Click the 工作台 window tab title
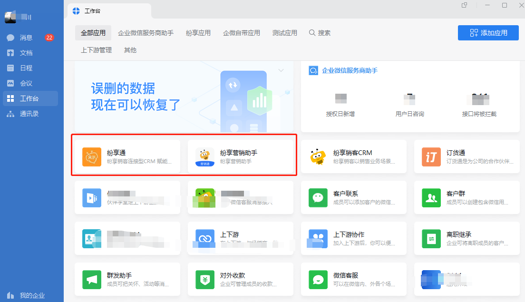Screen dimensions: 525x302 [92, 11]
